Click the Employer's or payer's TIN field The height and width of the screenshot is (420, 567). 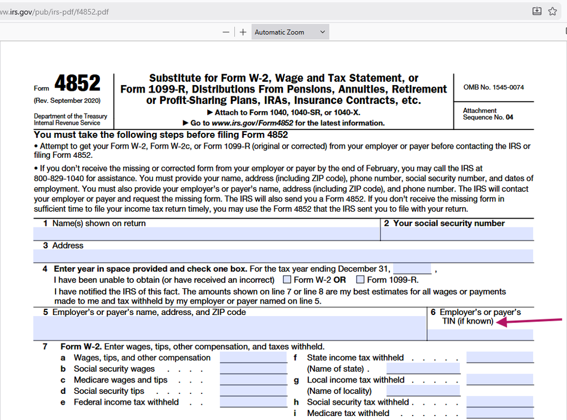pos(480,335)
